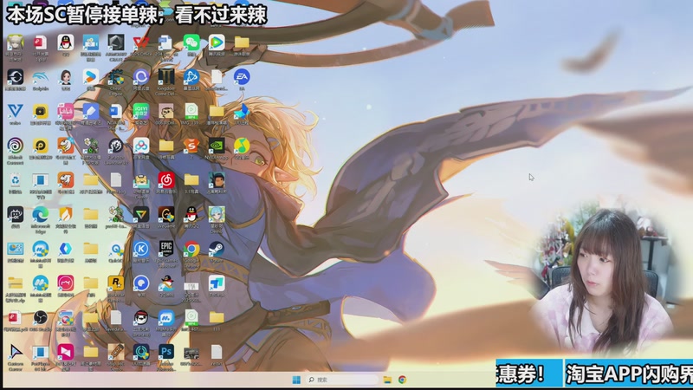
Task: Open File Explorer from the taskbar
Action: [387, 380]
